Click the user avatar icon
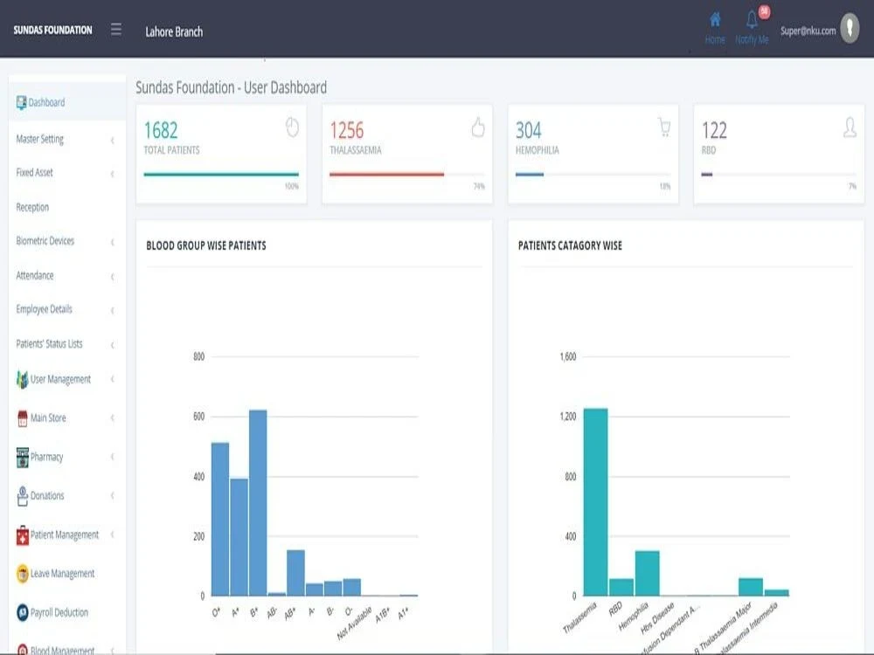The width and height of the screenshot is (874, 655). coord(850,28)
